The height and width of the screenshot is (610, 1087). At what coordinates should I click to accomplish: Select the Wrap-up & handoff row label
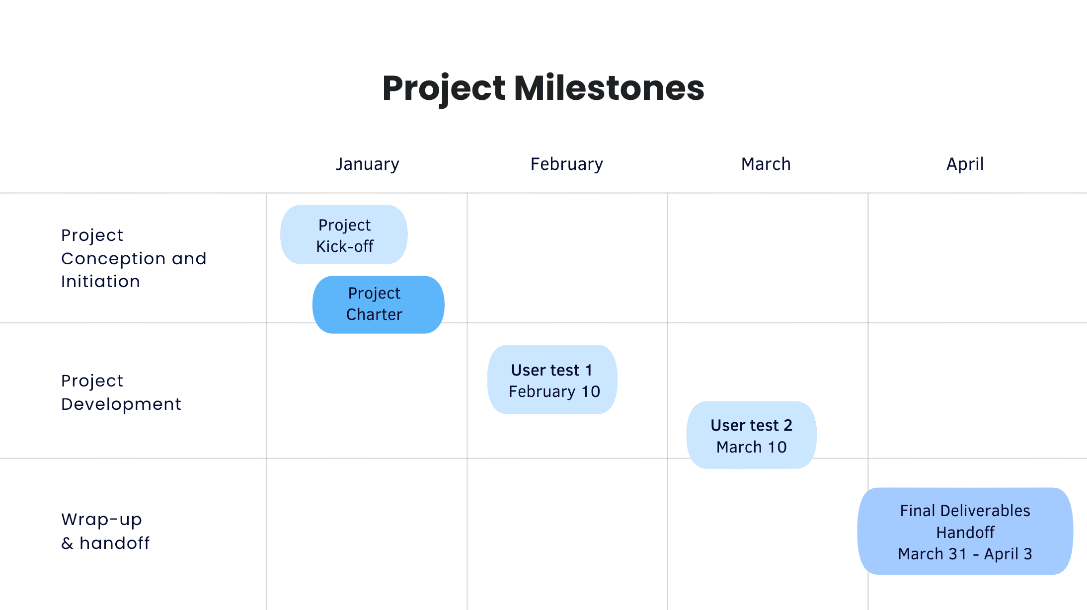105,531
